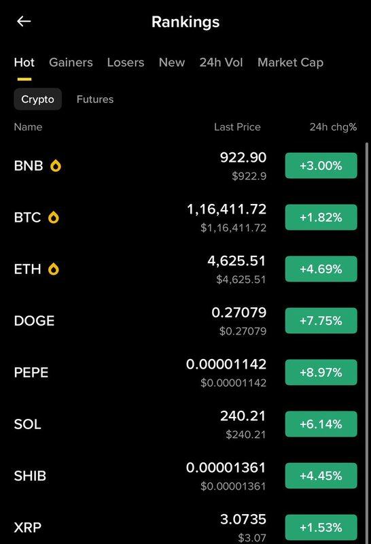Viewport: 371px width, 544px height.
Task: Sort by the 24h chg% column header
Action: point(333,127)
